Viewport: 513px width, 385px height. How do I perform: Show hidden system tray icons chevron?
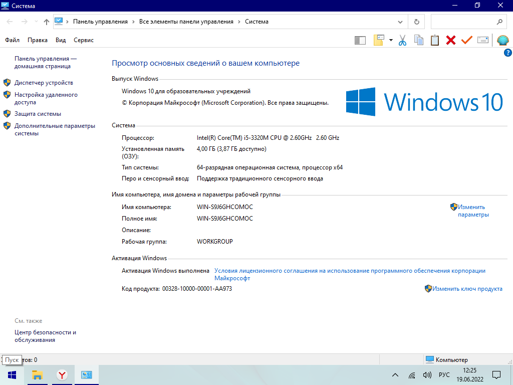(x=395, y=375)
